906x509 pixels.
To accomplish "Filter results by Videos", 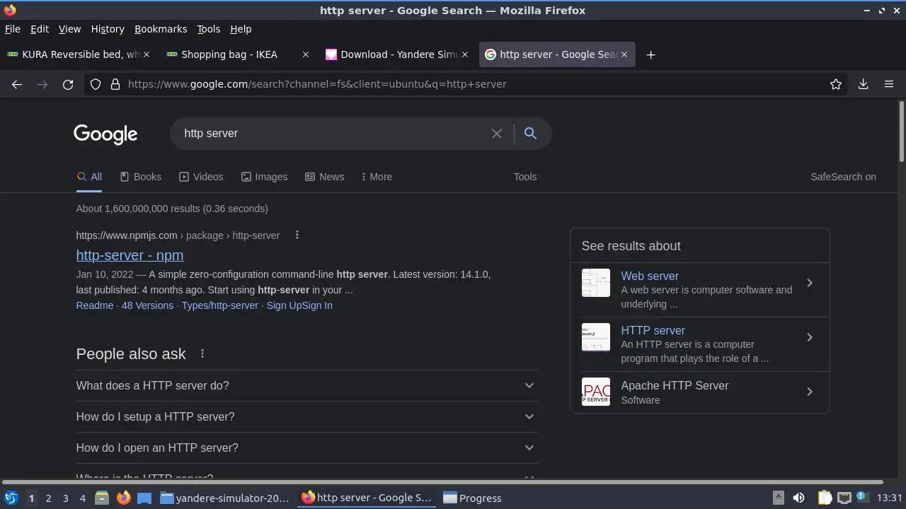I will coord(201,177).
